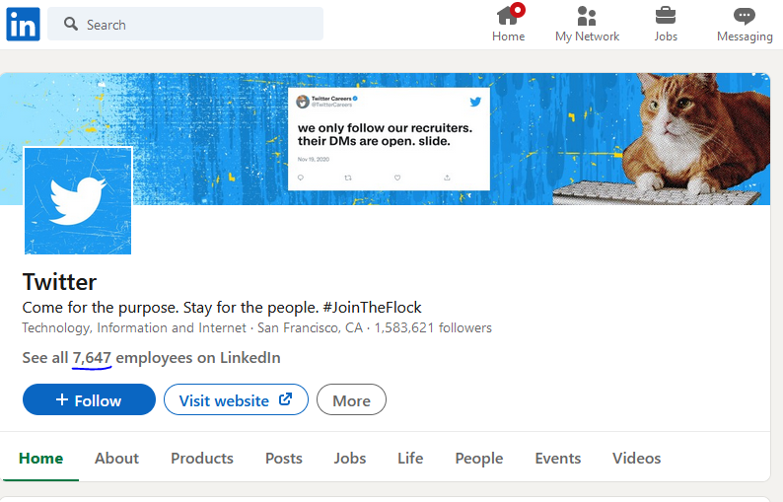Select the Twitter bird profile logo
783x502 pixels.
[x=78, y=201]
